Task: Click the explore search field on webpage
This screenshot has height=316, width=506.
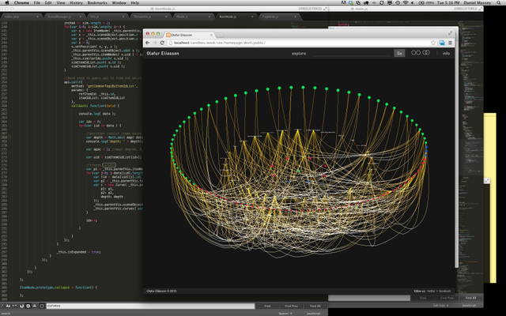Action: 353,54
